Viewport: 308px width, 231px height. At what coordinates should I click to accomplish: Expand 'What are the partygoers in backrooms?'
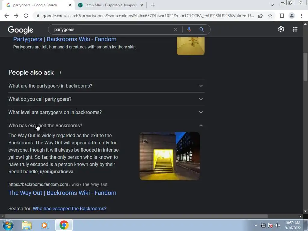click(106, 86)
